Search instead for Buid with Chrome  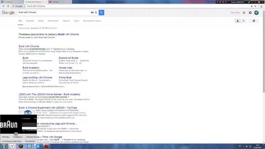(x=47, y=37)
